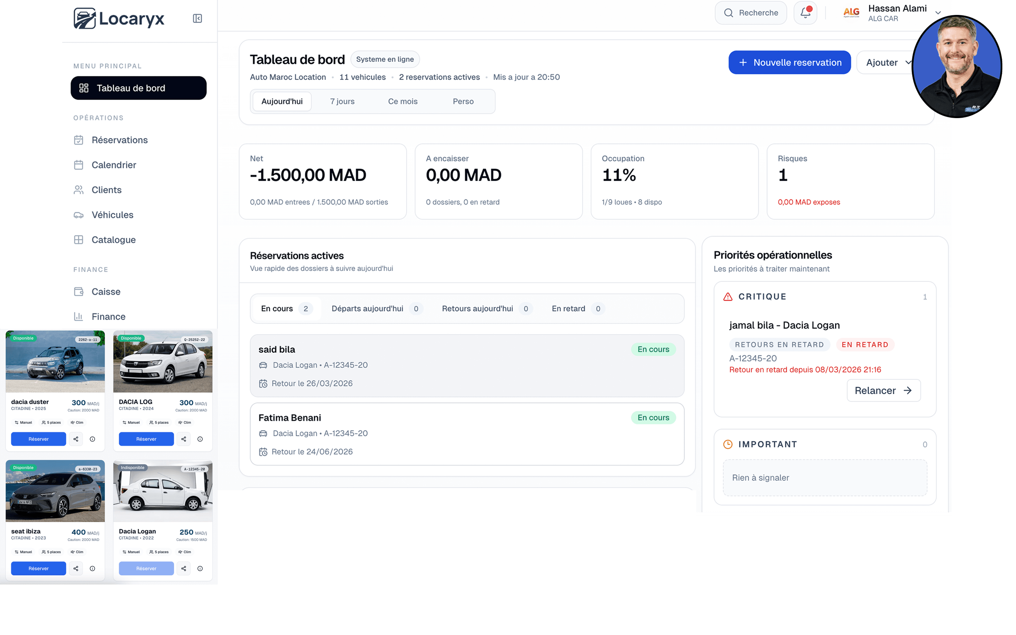The width and height of the screenshot is (1016, 635).
Task: Switch revenue period to 7 jours
Action: pos(342,101)
